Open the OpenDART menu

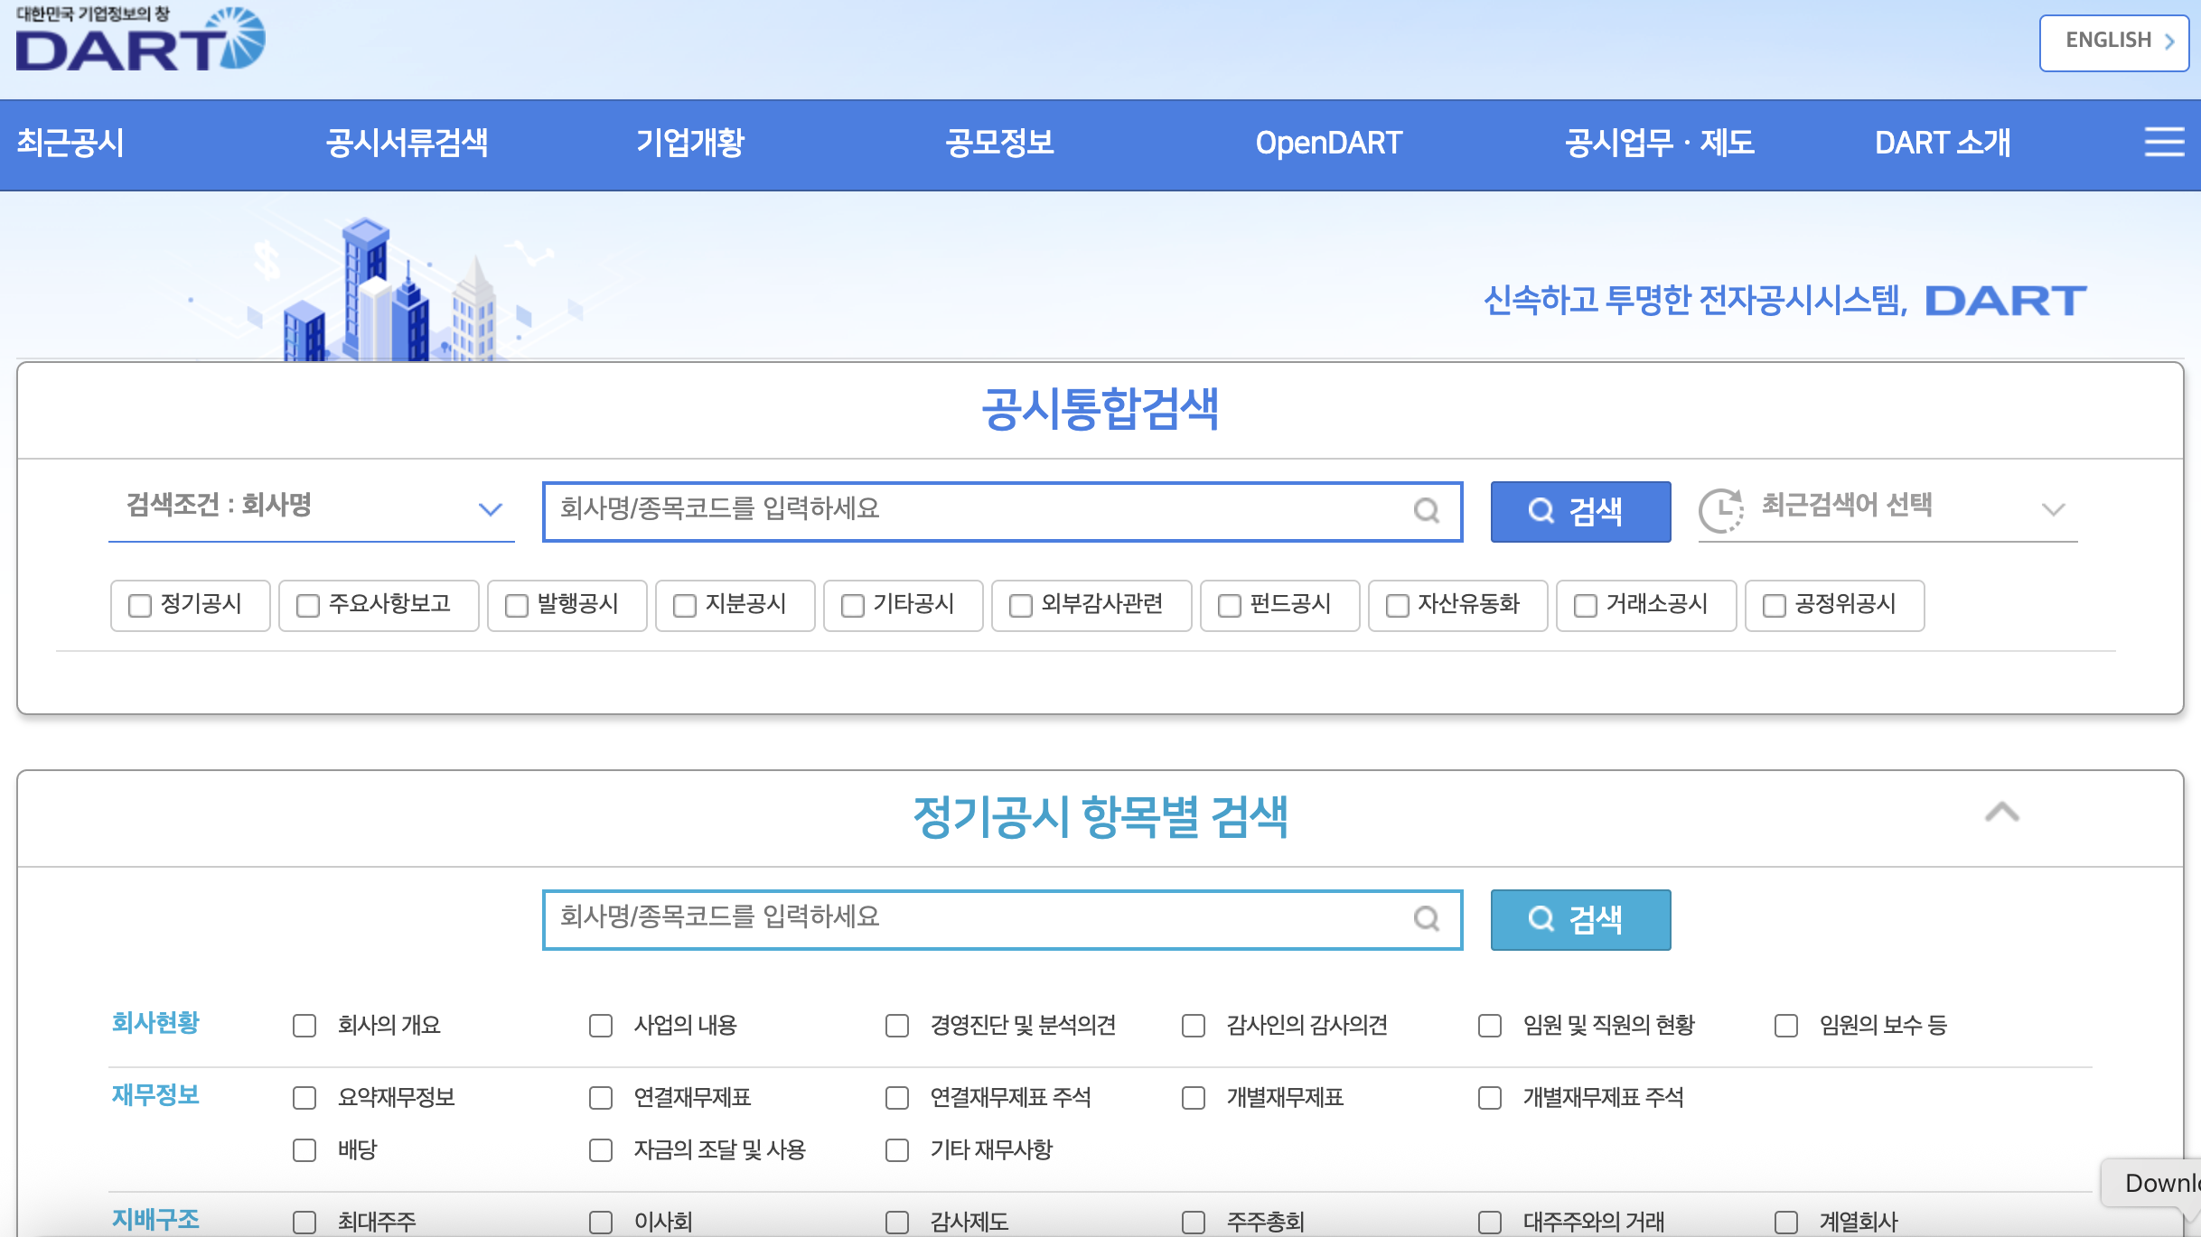(1329, 143)
